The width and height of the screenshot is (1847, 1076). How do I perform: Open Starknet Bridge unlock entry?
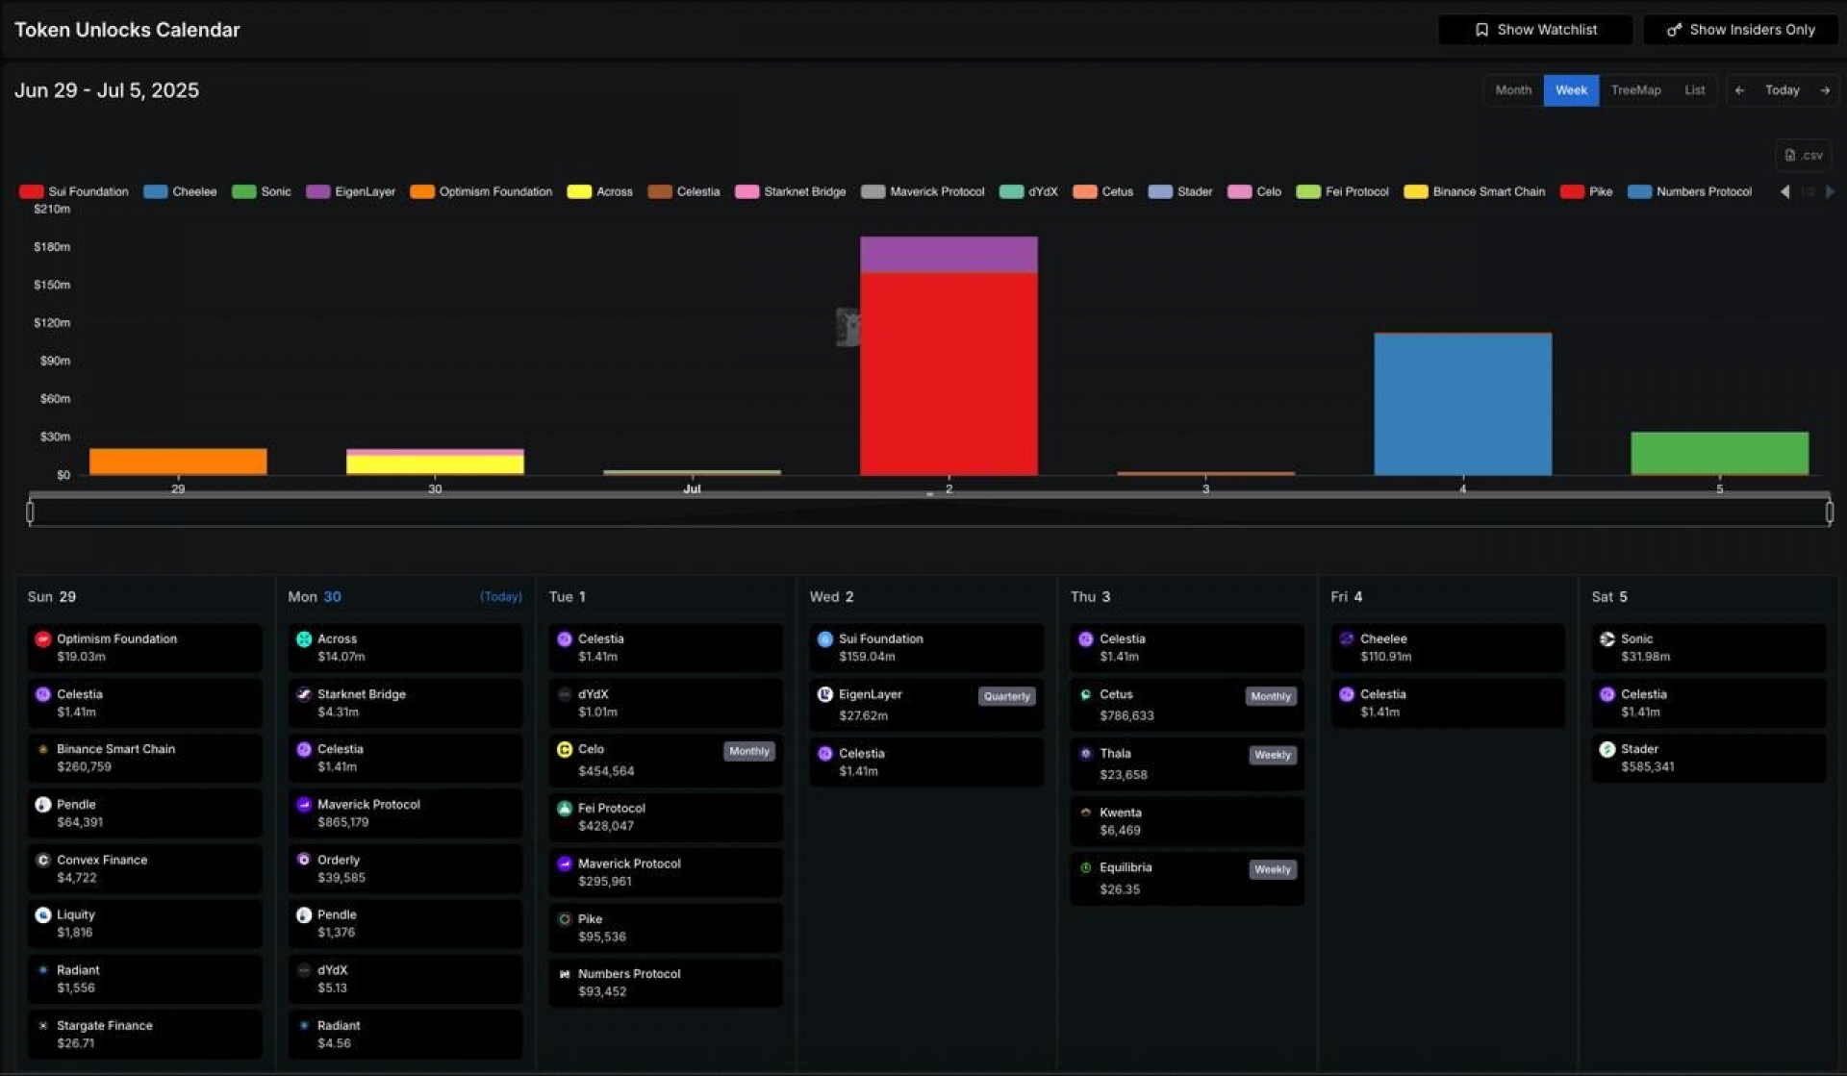(405, 703)
